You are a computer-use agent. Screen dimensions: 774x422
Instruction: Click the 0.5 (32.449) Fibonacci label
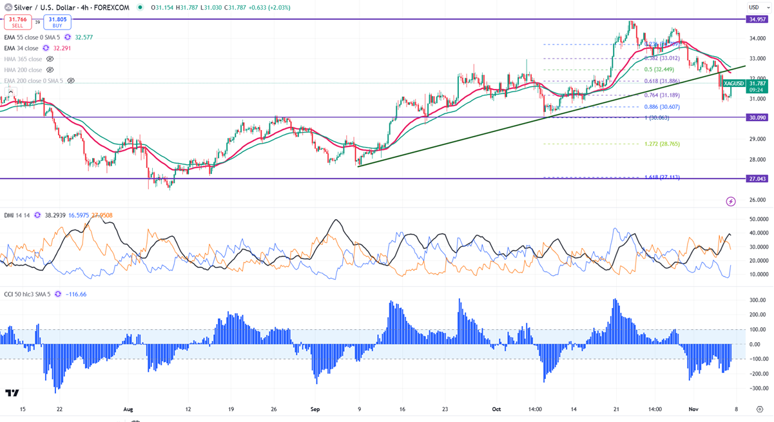pos(661,70)
